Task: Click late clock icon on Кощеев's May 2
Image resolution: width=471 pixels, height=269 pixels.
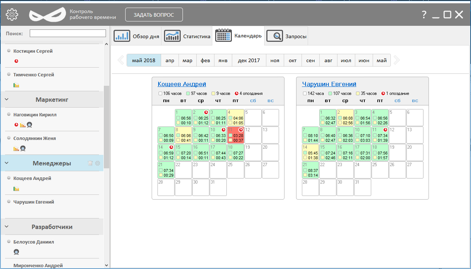Action: click(x=206, y=112)
